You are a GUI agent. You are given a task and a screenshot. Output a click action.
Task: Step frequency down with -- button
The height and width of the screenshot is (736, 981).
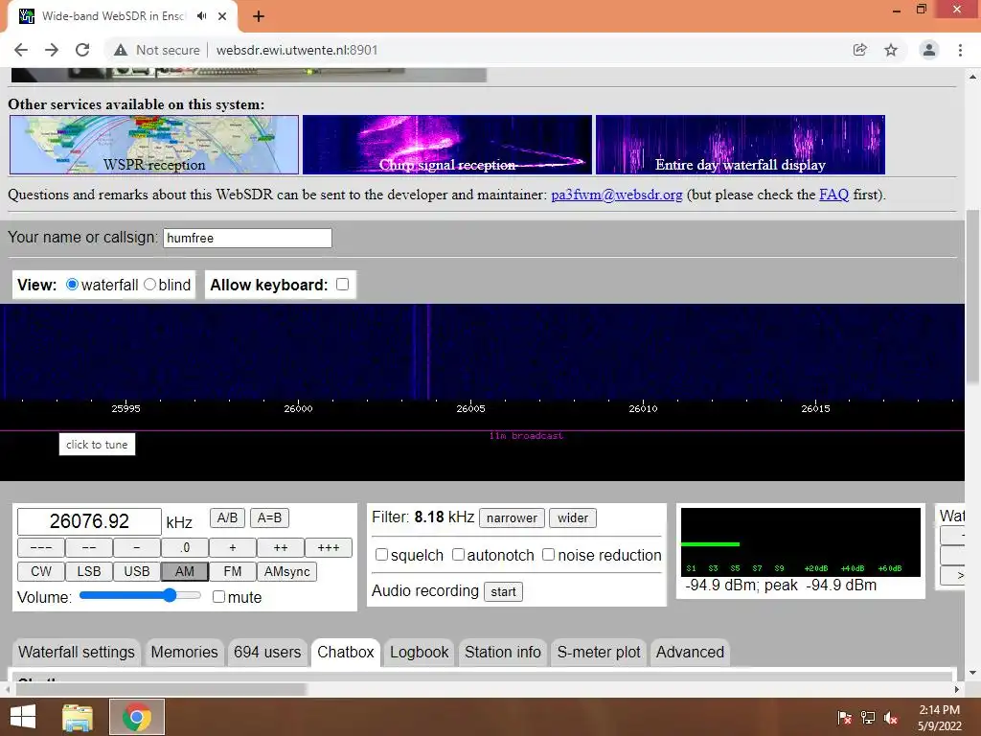pos(89,547)
